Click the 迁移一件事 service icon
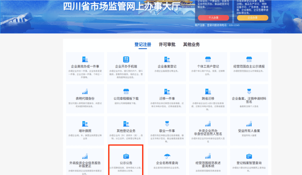The width and height of the screenshot is (302, 175). click(x=167, y=92)
